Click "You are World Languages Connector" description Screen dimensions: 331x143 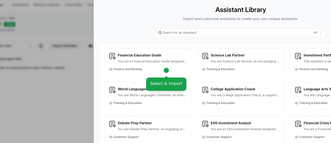(x=152, y=95)
